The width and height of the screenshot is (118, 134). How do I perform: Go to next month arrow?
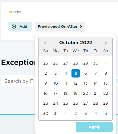106,43
